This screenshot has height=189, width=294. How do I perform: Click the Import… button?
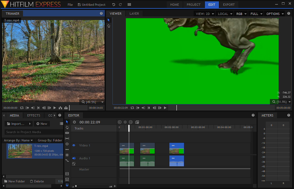pos(16,124)
